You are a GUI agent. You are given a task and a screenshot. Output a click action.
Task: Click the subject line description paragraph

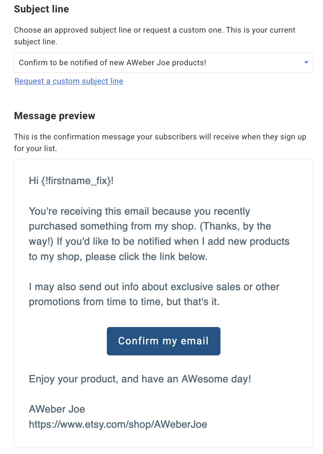pos(154,35)
